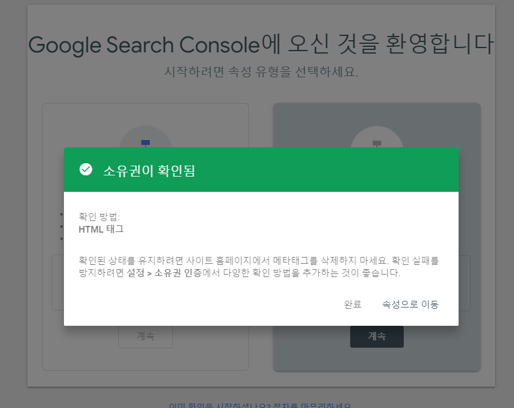Click the Google Search Console welcome heading
The width and height of the screenshot is (514, 408).
point(261,44)
